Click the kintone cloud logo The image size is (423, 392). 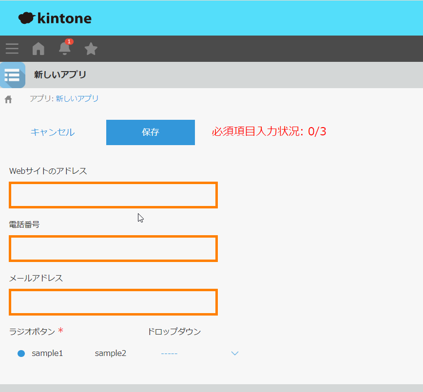click(x=27, y=19)
